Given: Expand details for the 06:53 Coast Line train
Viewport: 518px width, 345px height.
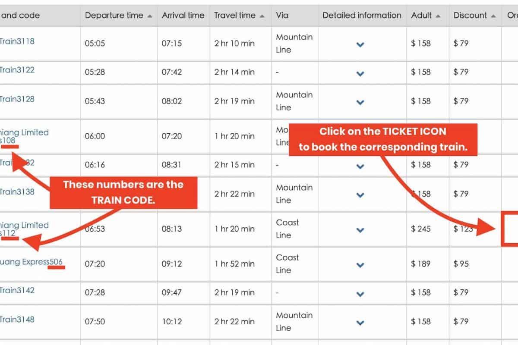Looking at the screenshot, I should point(360,230).
